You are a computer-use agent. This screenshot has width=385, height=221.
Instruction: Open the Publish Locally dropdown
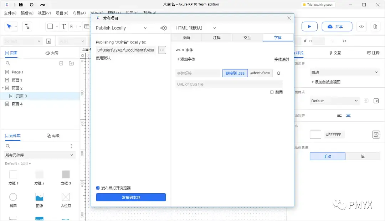[x=121, y=28]
